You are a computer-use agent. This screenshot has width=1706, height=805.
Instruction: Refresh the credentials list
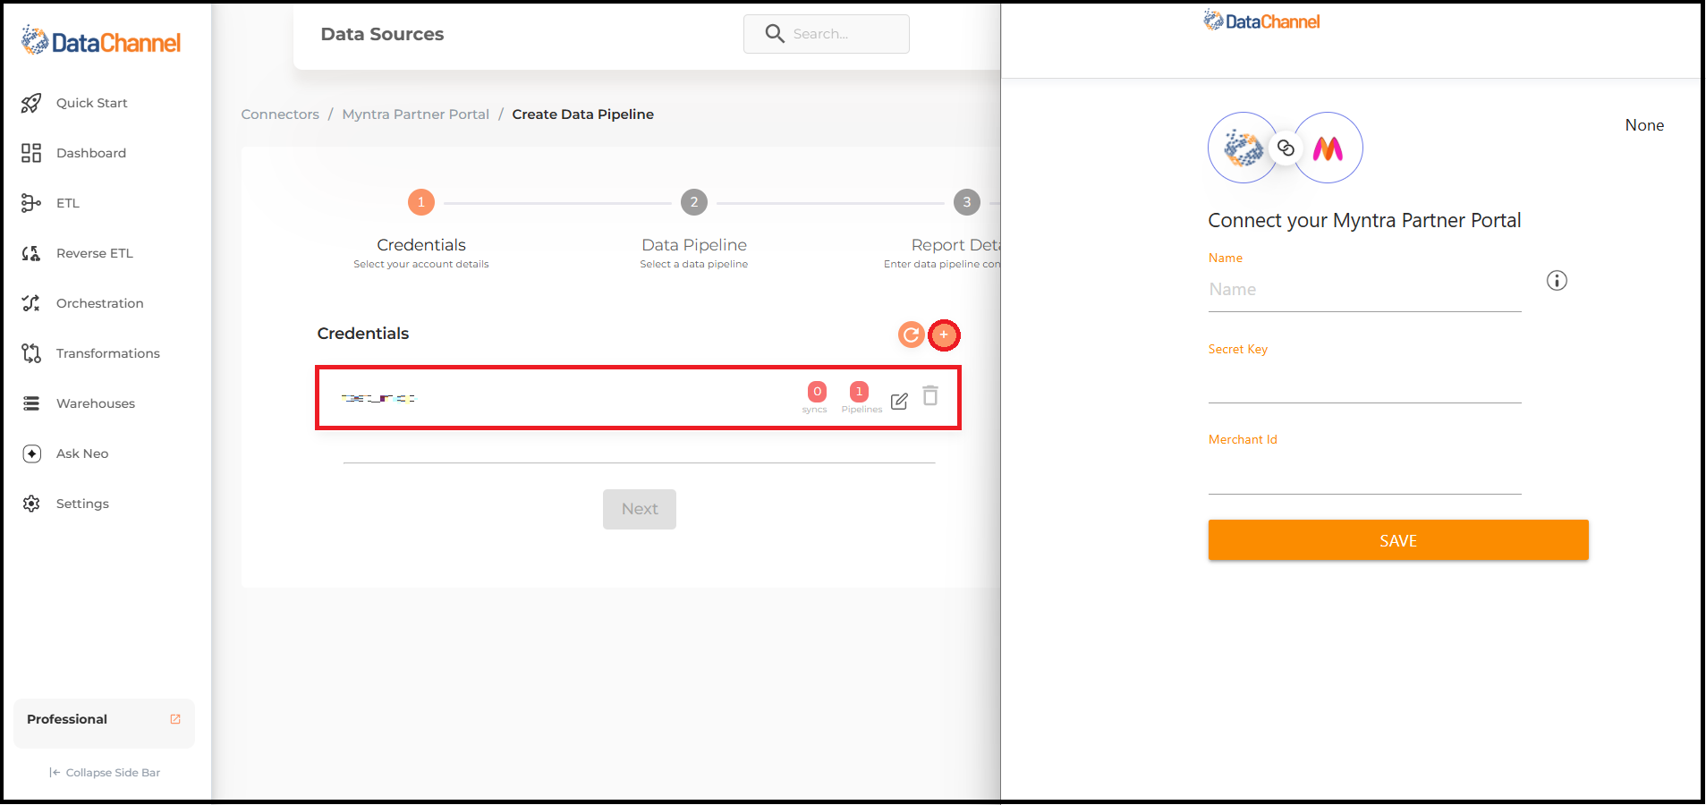pos(911,335)
